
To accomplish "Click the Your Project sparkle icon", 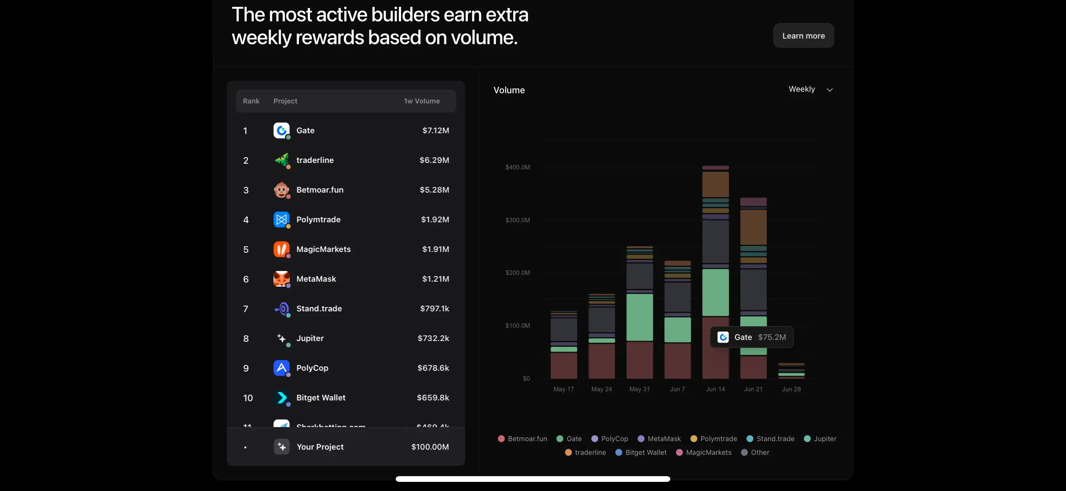I will click(x=282, y=447).
